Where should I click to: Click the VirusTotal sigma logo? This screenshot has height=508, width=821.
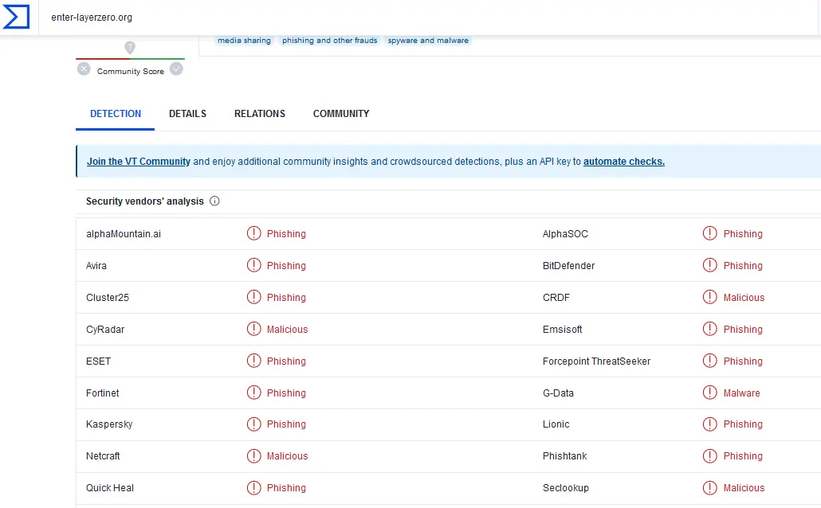(16, 17)
